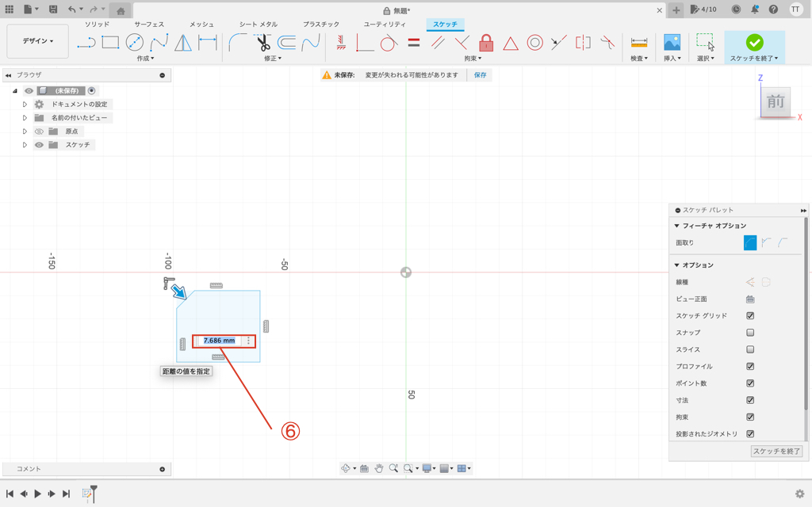This screenshot has height=507, width=812.
Task: Apply the Tangent constraint
Action: click(x=389, y=43)
